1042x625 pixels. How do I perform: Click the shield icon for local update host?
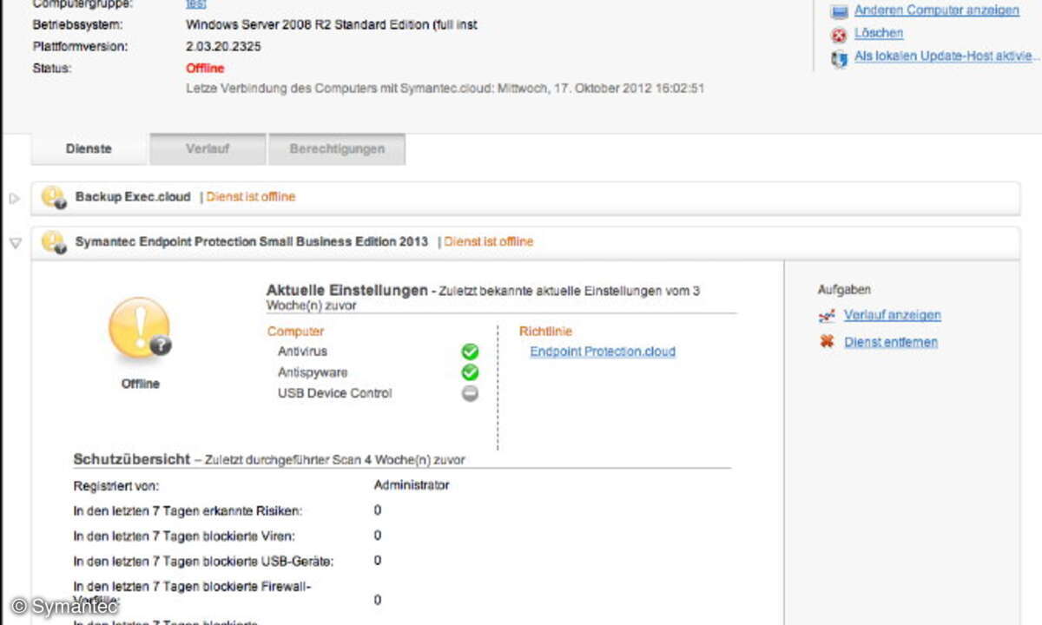click(839, 58)
